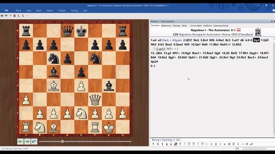
Task: Open the File menu
Action: coord(6,10)
